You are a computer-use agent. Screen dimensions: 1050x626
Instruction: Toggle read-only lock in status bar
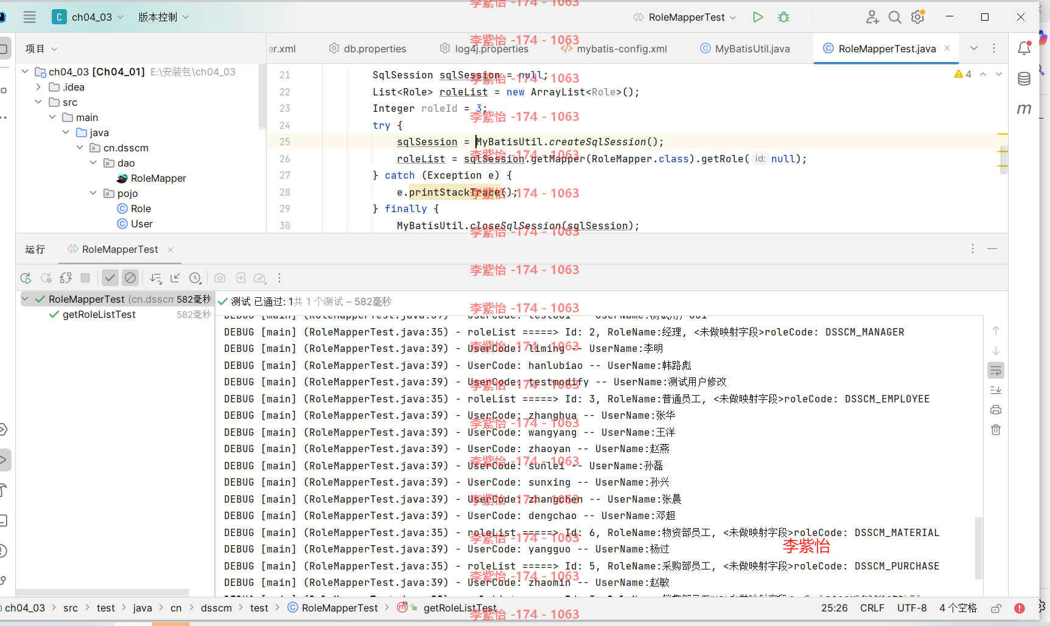[996, 608]
